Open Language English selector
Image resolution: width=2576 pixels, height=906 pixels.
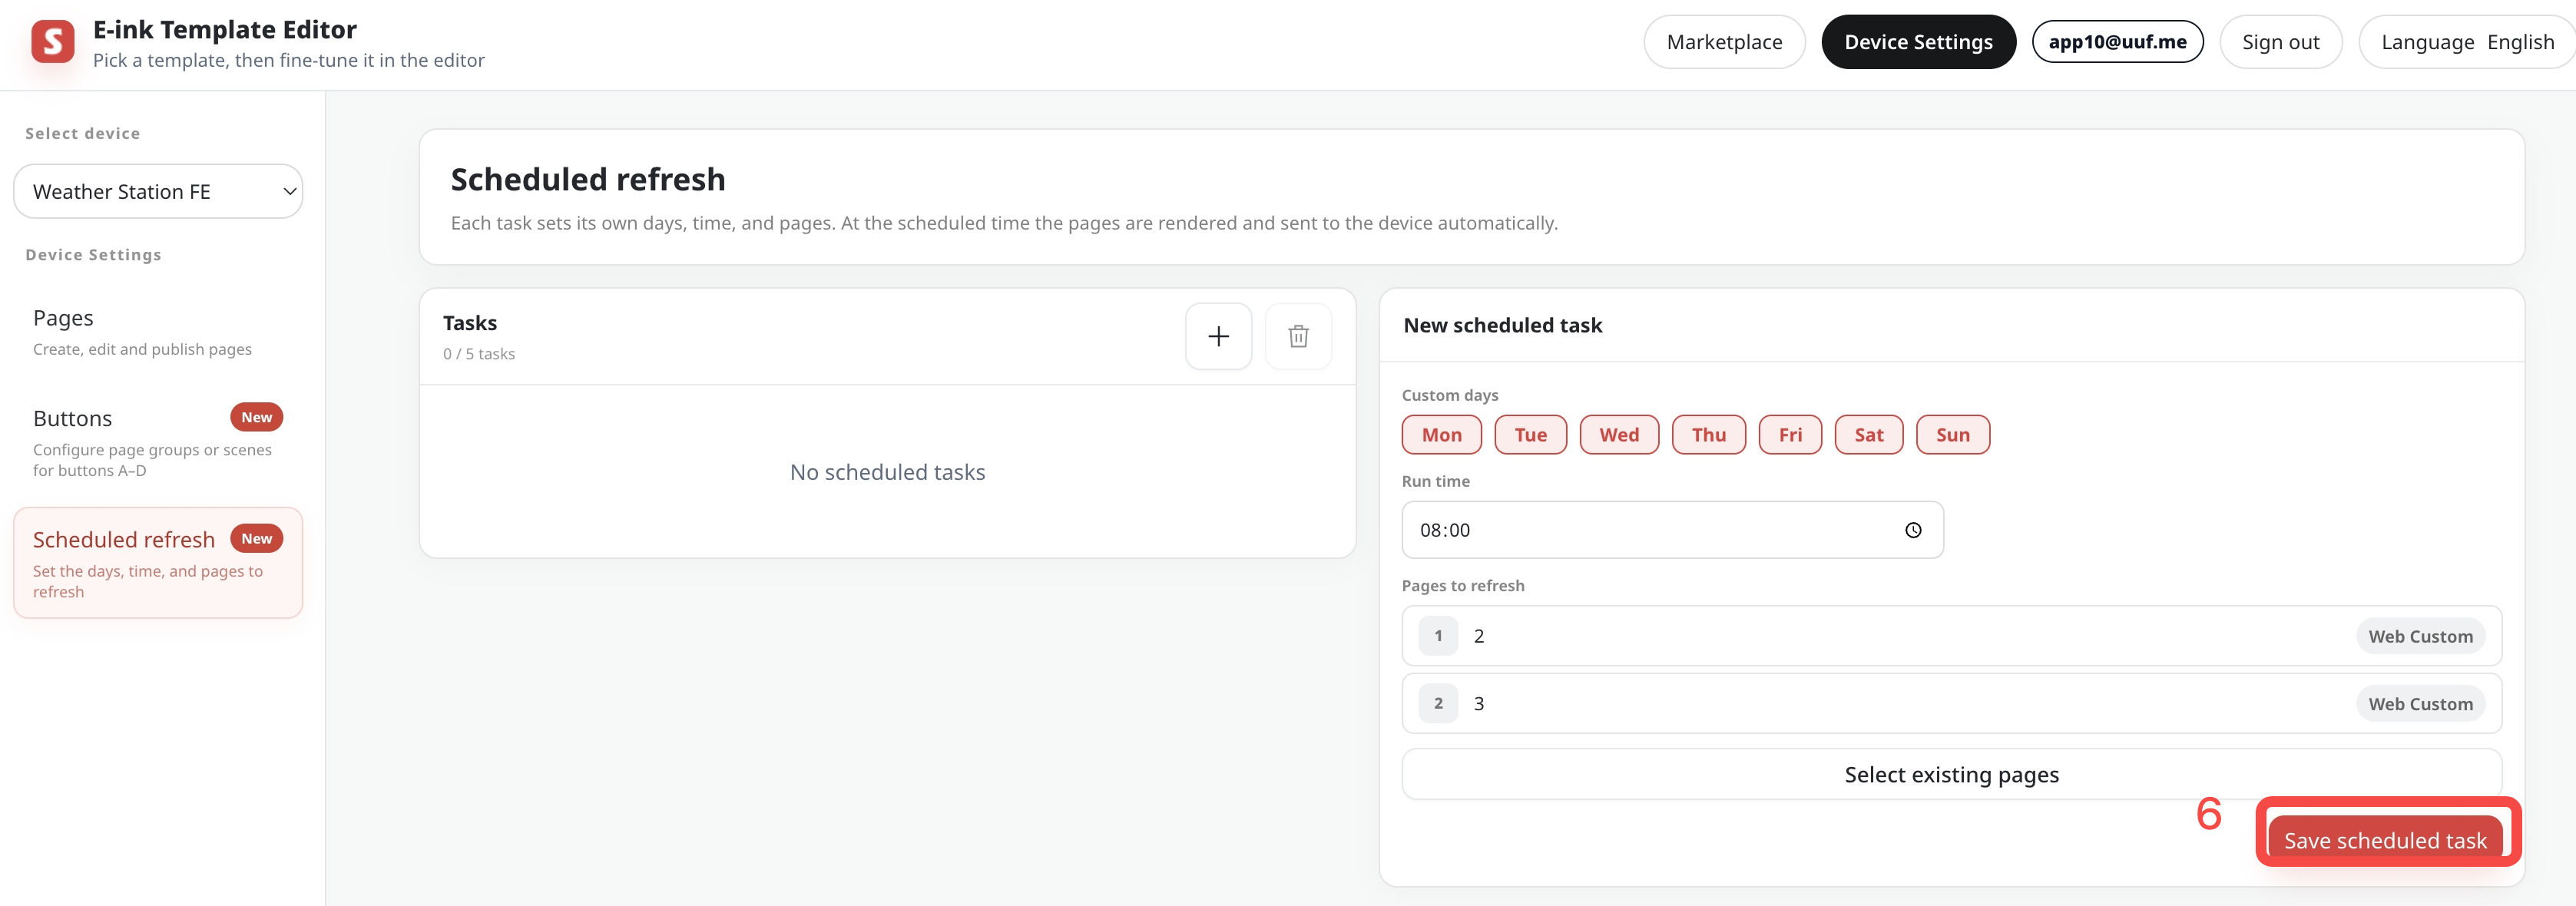click(x=2467, y=42)
